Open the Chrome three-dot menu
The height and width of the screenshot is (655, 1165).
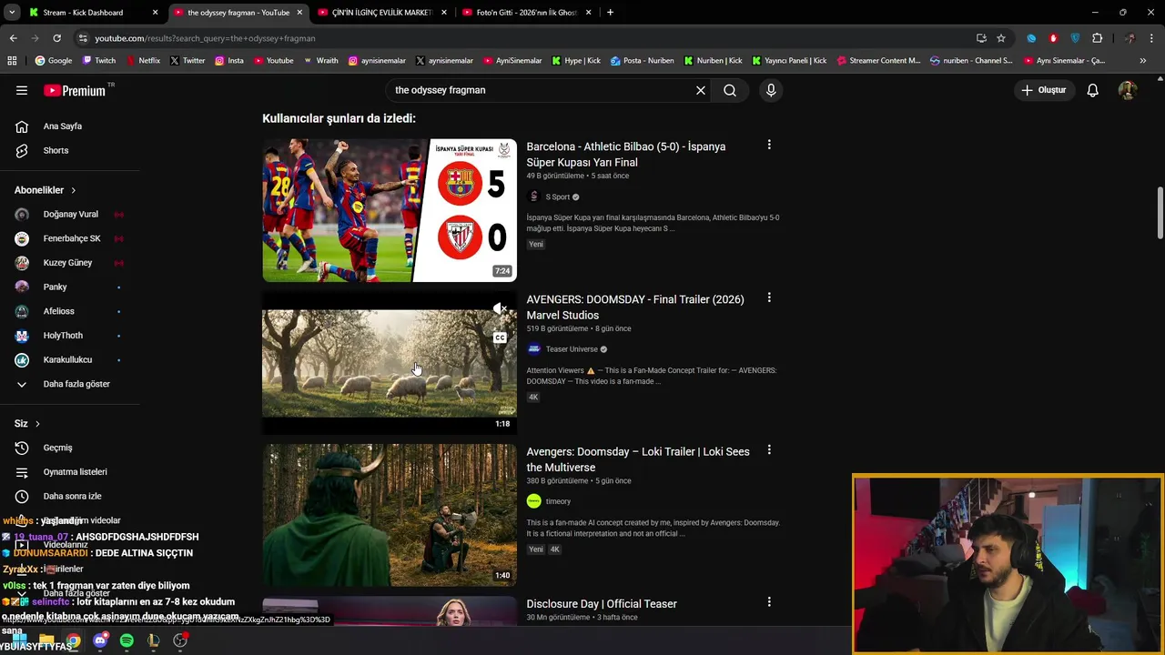click(x=1152, y=38)
